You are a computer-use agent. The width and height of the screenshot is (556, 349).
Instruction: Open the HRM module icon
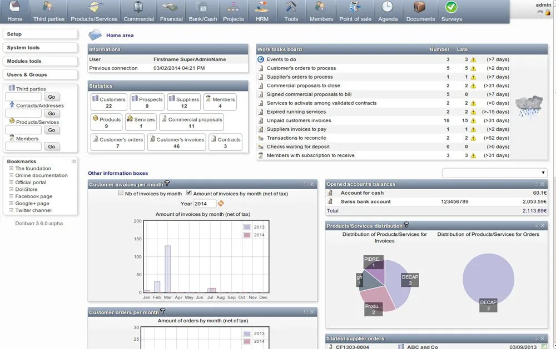click(262, 6)
